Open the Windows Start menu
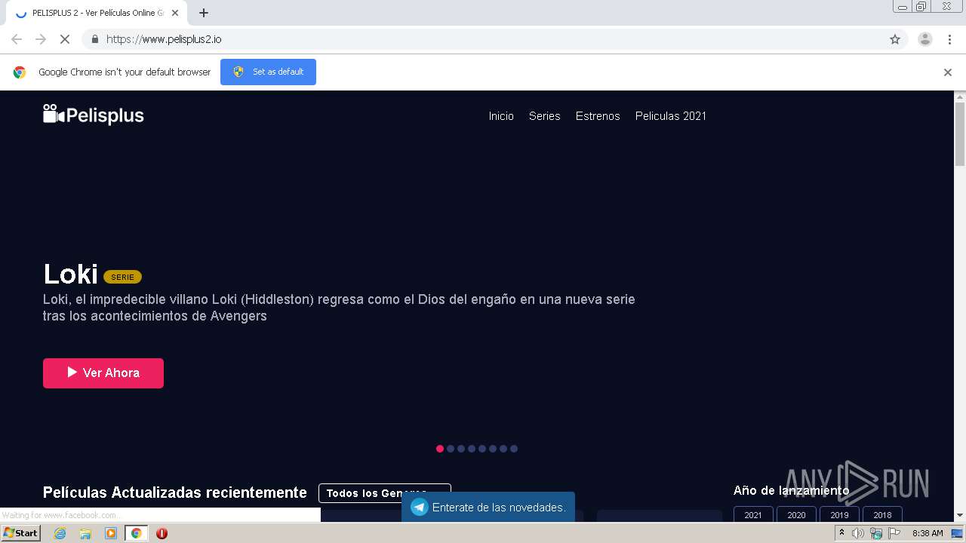This screenshot has height=543, width=966. [21, 533]
